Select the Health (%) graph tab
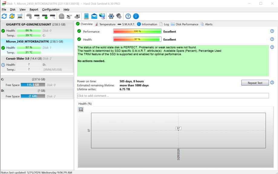The image size is (278, 174). point(85,104)
